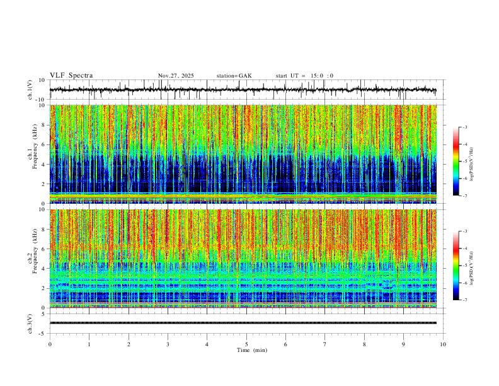Click the color bar beside ch.2 spectrogram

[456, 266]
